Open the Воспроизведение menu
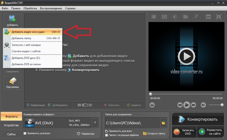The width and height of the screenshot is (227, 140). click(x=51, y=8)
